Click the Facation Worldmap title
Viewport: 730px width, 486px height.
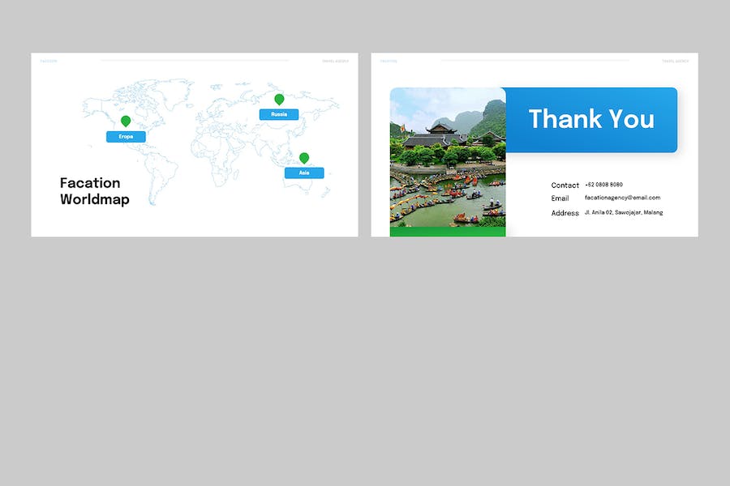(94, 191)
